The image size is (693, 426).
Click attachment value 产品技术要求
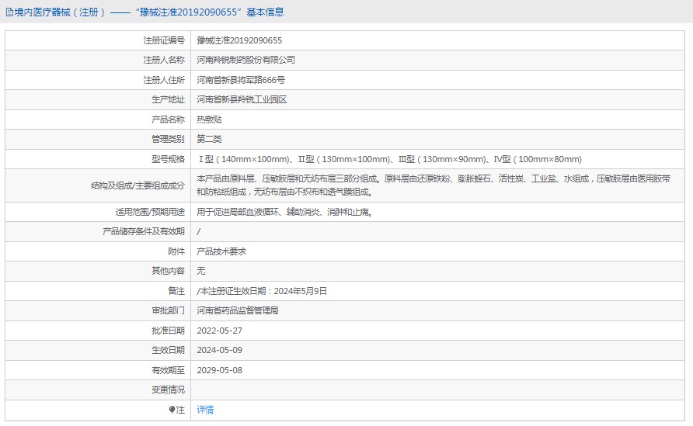click(221, 251)
